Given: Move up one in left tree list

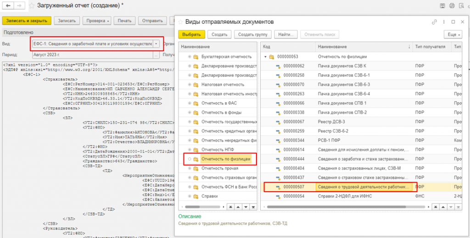Looking at the screenshot, I should coord(239,206).
